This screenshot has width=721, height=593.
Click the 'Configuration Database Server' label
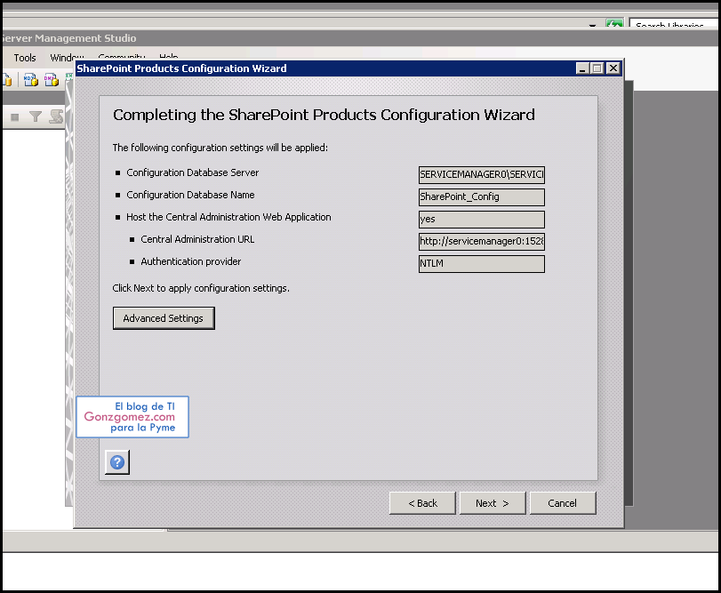pyautogui.click(x=193, y=172)
